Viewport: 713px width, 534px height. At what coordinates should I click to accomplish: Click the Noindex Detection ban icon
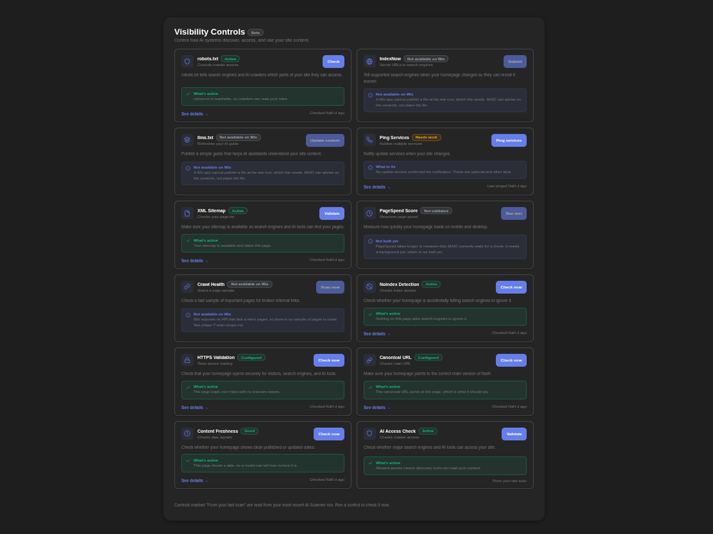(x=369, y=287)
